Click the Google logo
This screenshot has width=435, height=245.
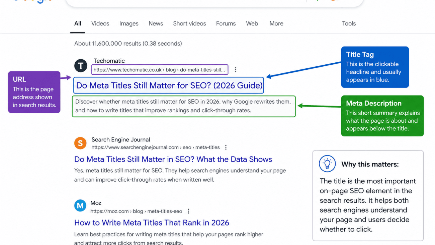point(32,1)
